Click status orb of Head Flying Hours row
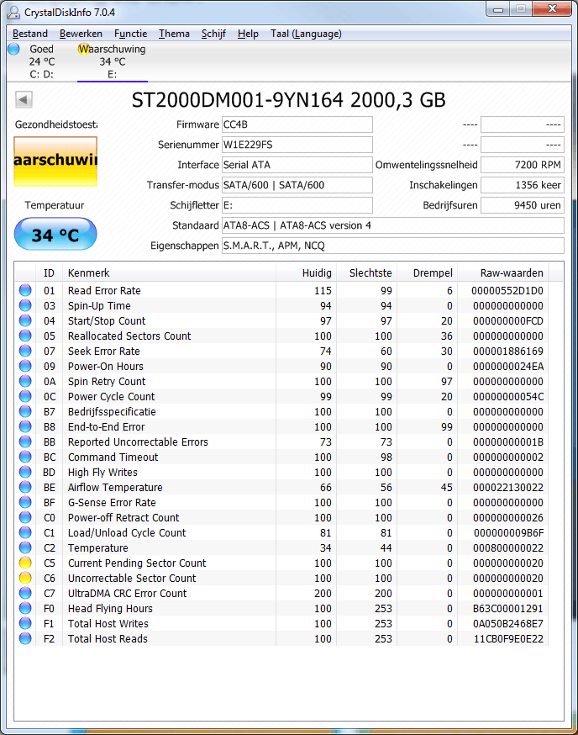Image resolution: width=578 pixels, height=735 pixels. pyautogui.click(x=25, y=609)
